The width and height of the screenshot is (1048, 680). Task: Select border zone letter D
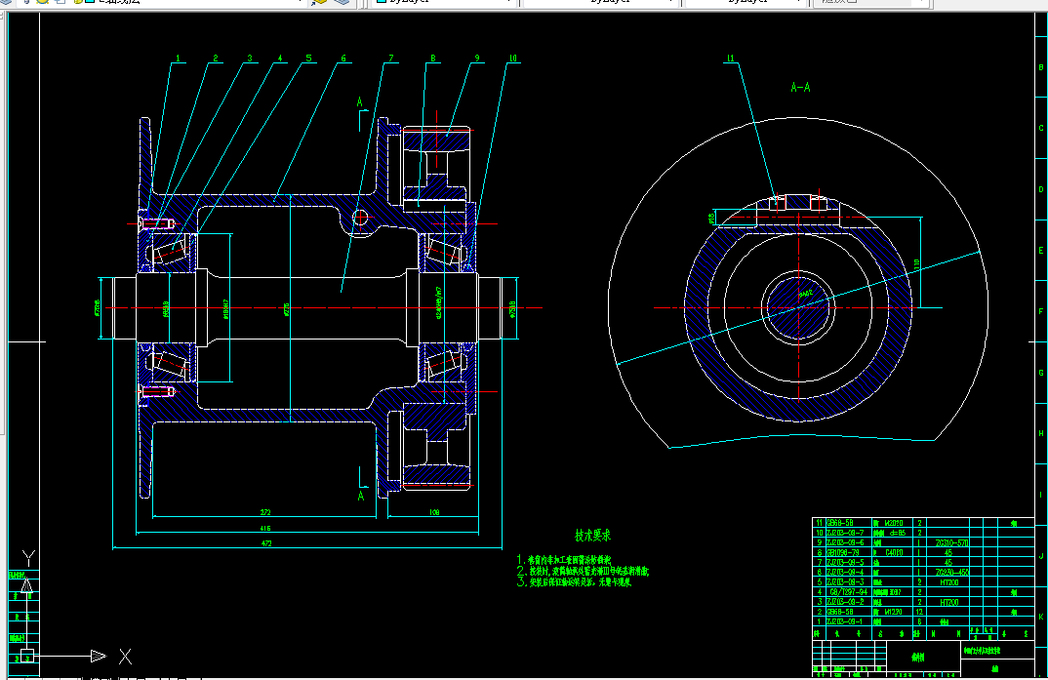pyautogui.click(x=1040, y=189)
